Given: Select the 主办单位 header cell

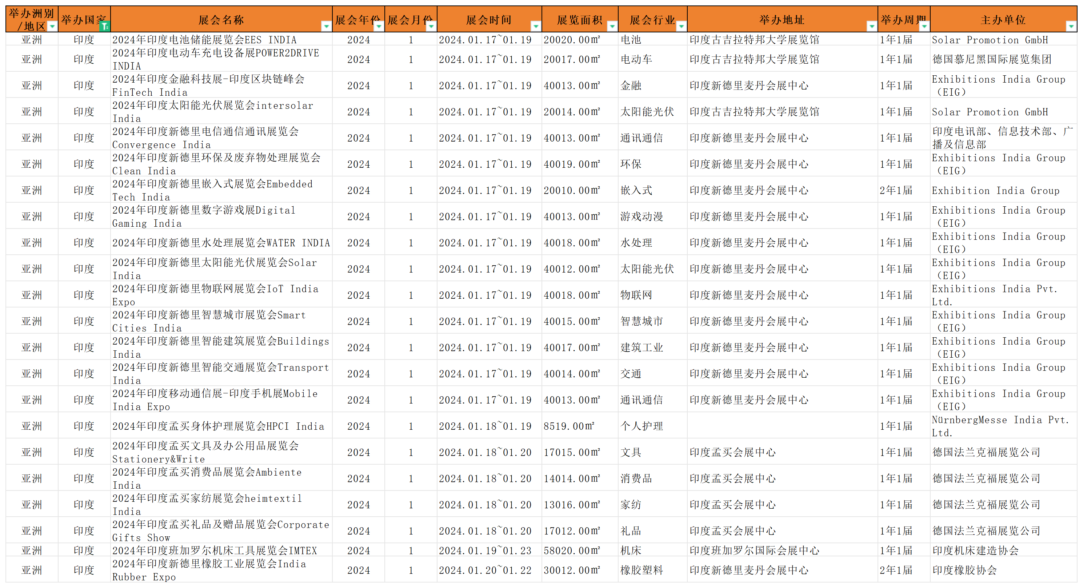Looking at the screenshot, I should click(x=1004, y=19).
